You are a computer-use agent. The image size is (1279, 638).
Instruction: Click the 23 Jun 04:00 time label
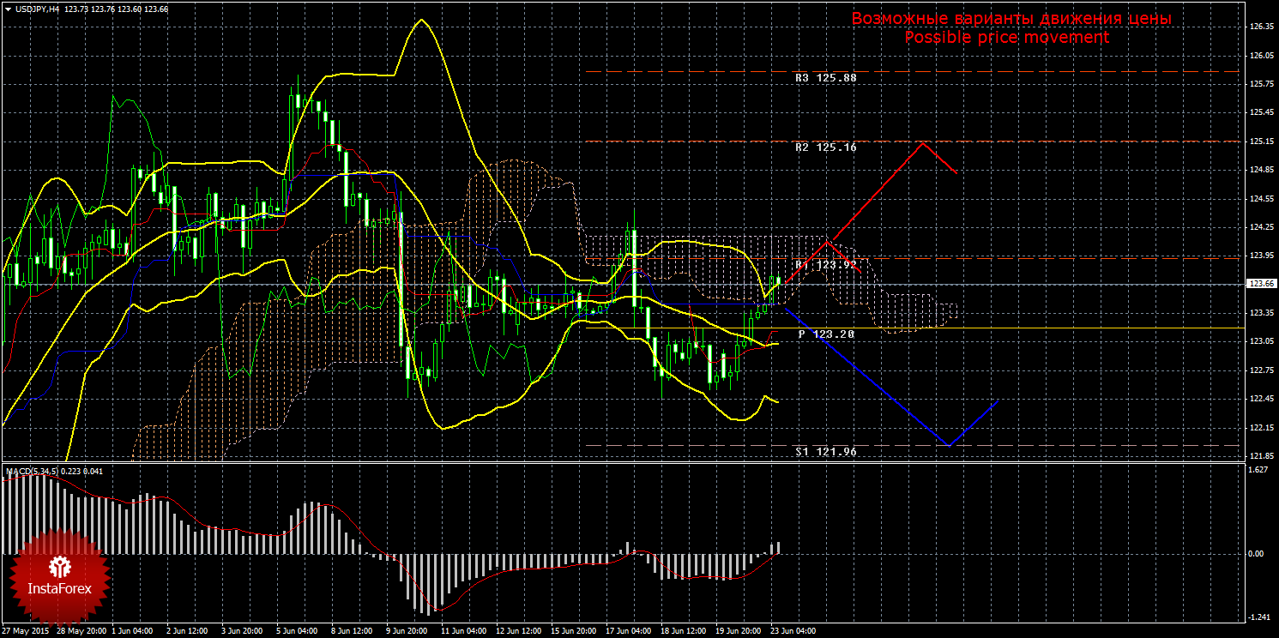(x=792, y=630)
